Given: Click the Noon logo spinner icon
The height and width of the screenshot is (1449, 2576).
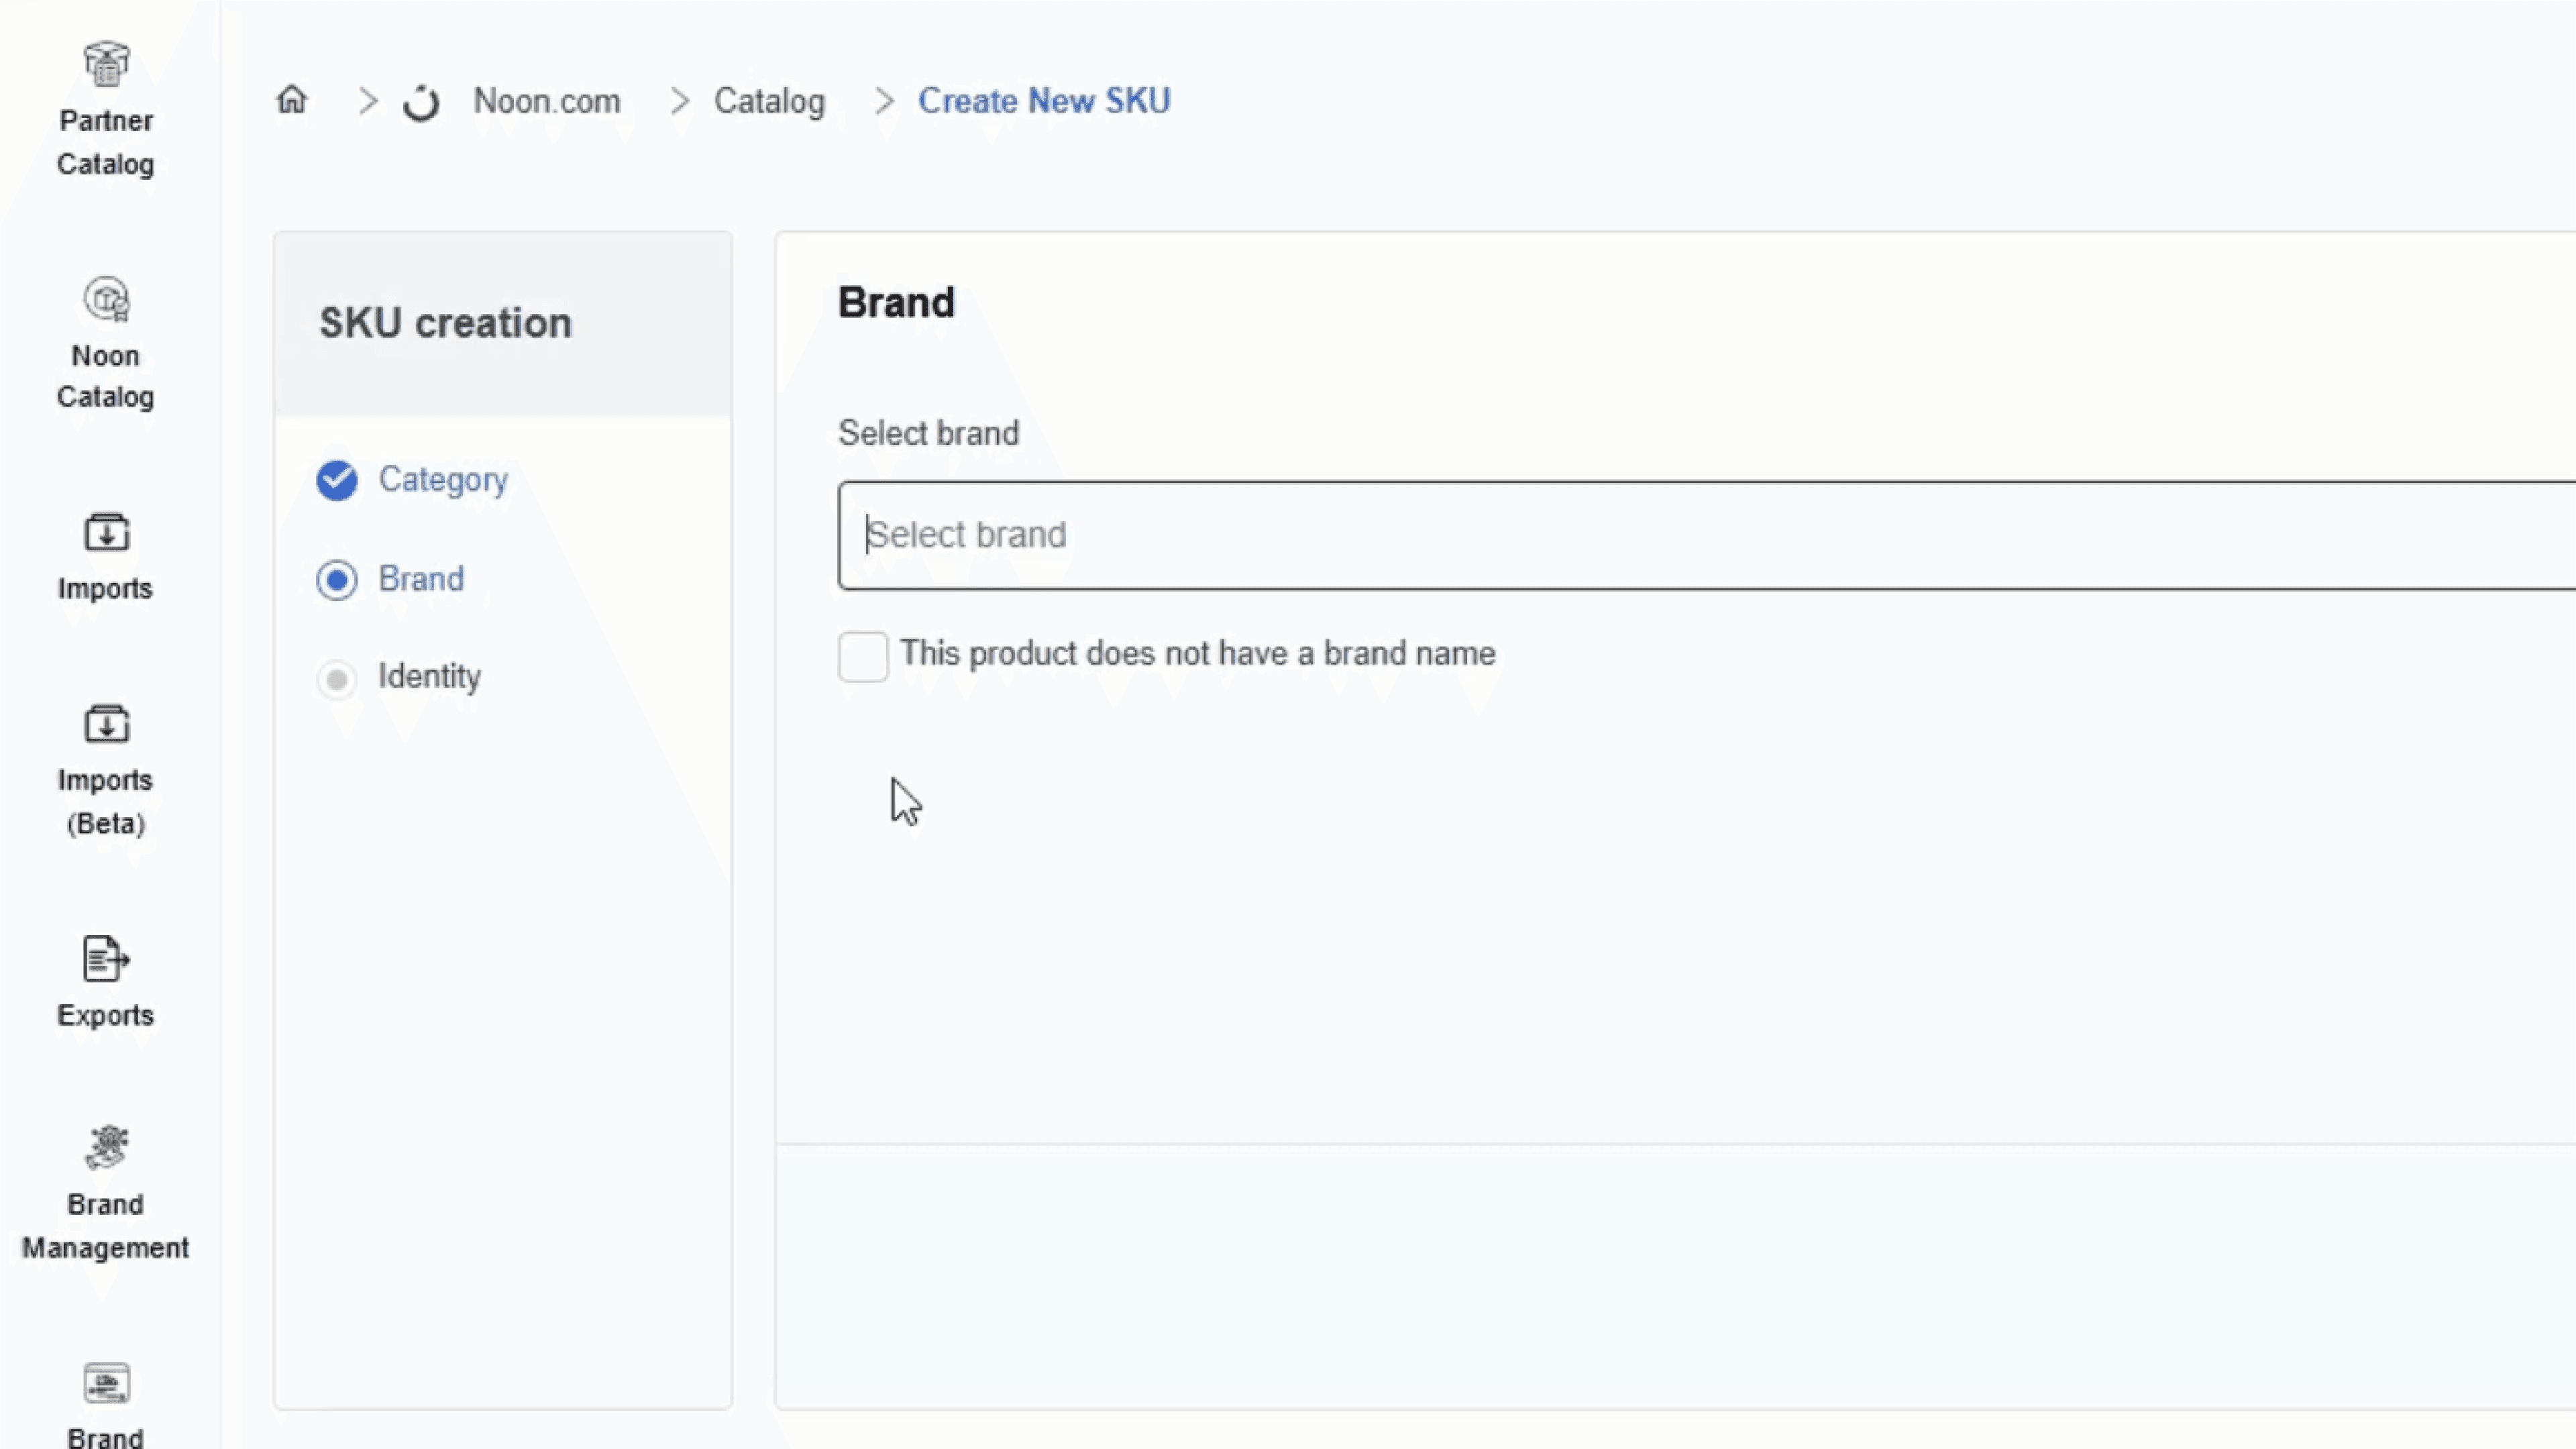Looking at the screenshot, I should click(x=421, y=103).
